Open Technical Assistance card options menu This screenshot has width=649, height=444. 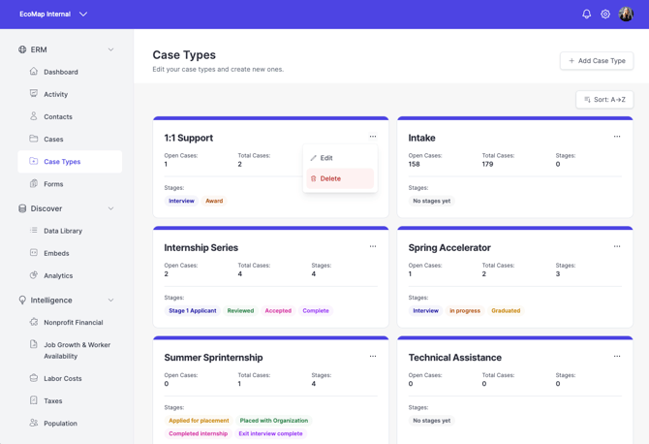(x=617, y=356)
